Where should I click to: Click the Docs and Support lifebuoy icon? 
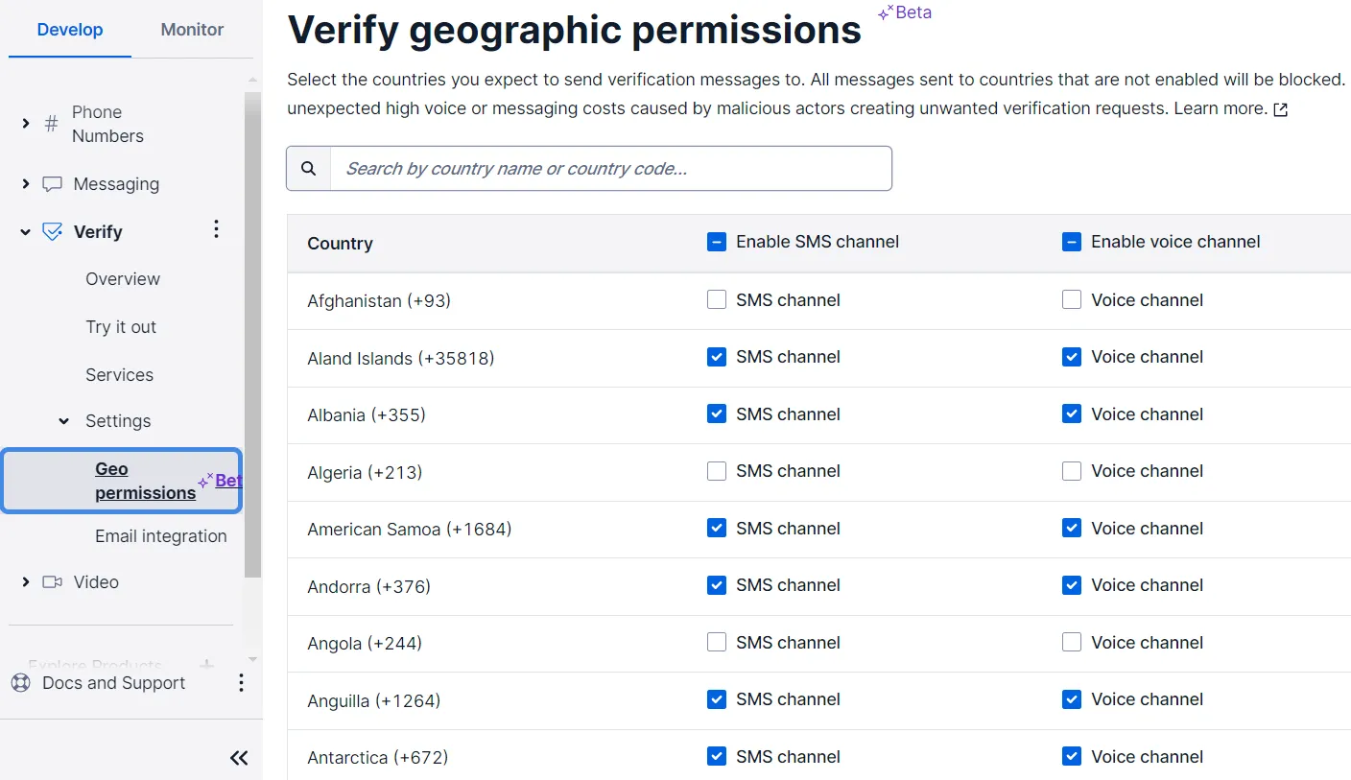pos(20,683)
